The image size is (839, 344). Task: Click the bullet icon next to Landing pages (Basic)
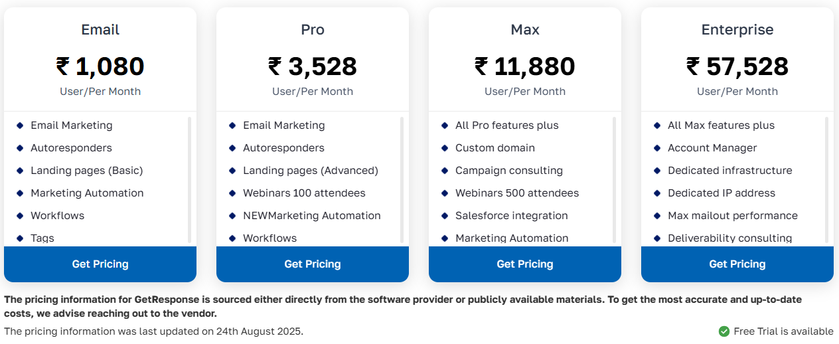[x=20, y=171]
